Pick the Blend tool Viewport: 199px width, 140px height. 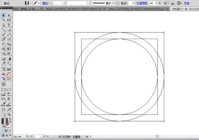point(9,63)
